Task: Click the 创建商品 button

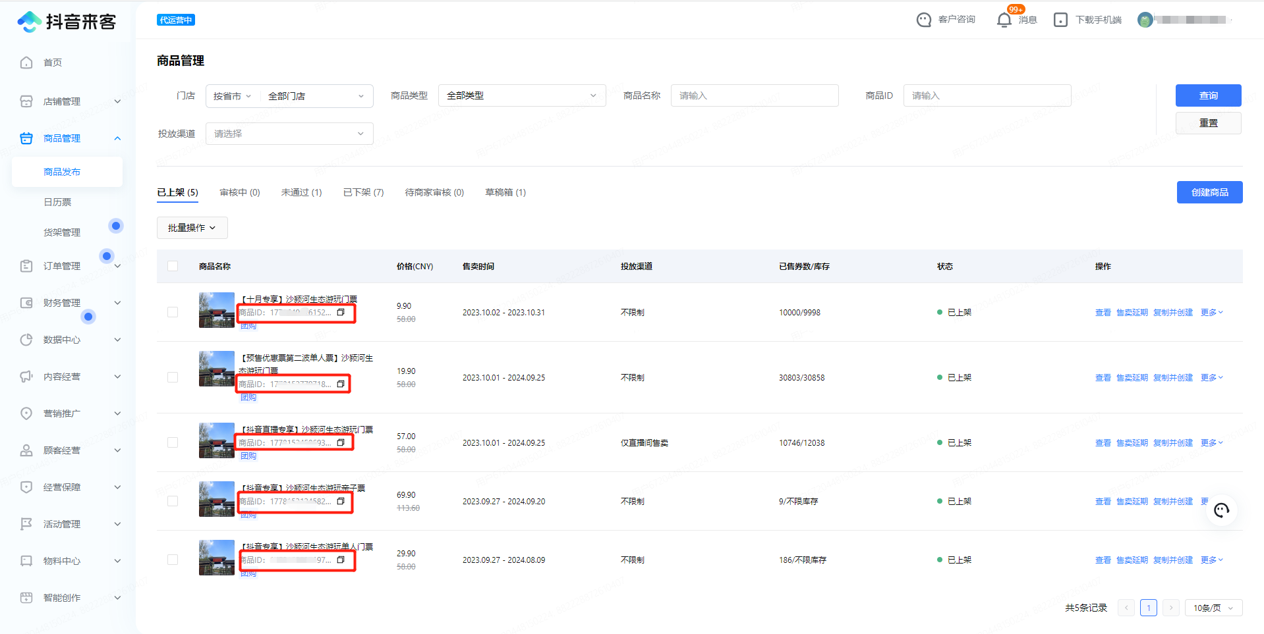Action: point(1209,192)
